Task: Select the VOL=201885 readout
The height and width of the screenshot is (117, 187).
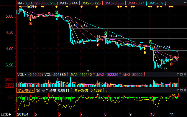Action: pos(55,75)
